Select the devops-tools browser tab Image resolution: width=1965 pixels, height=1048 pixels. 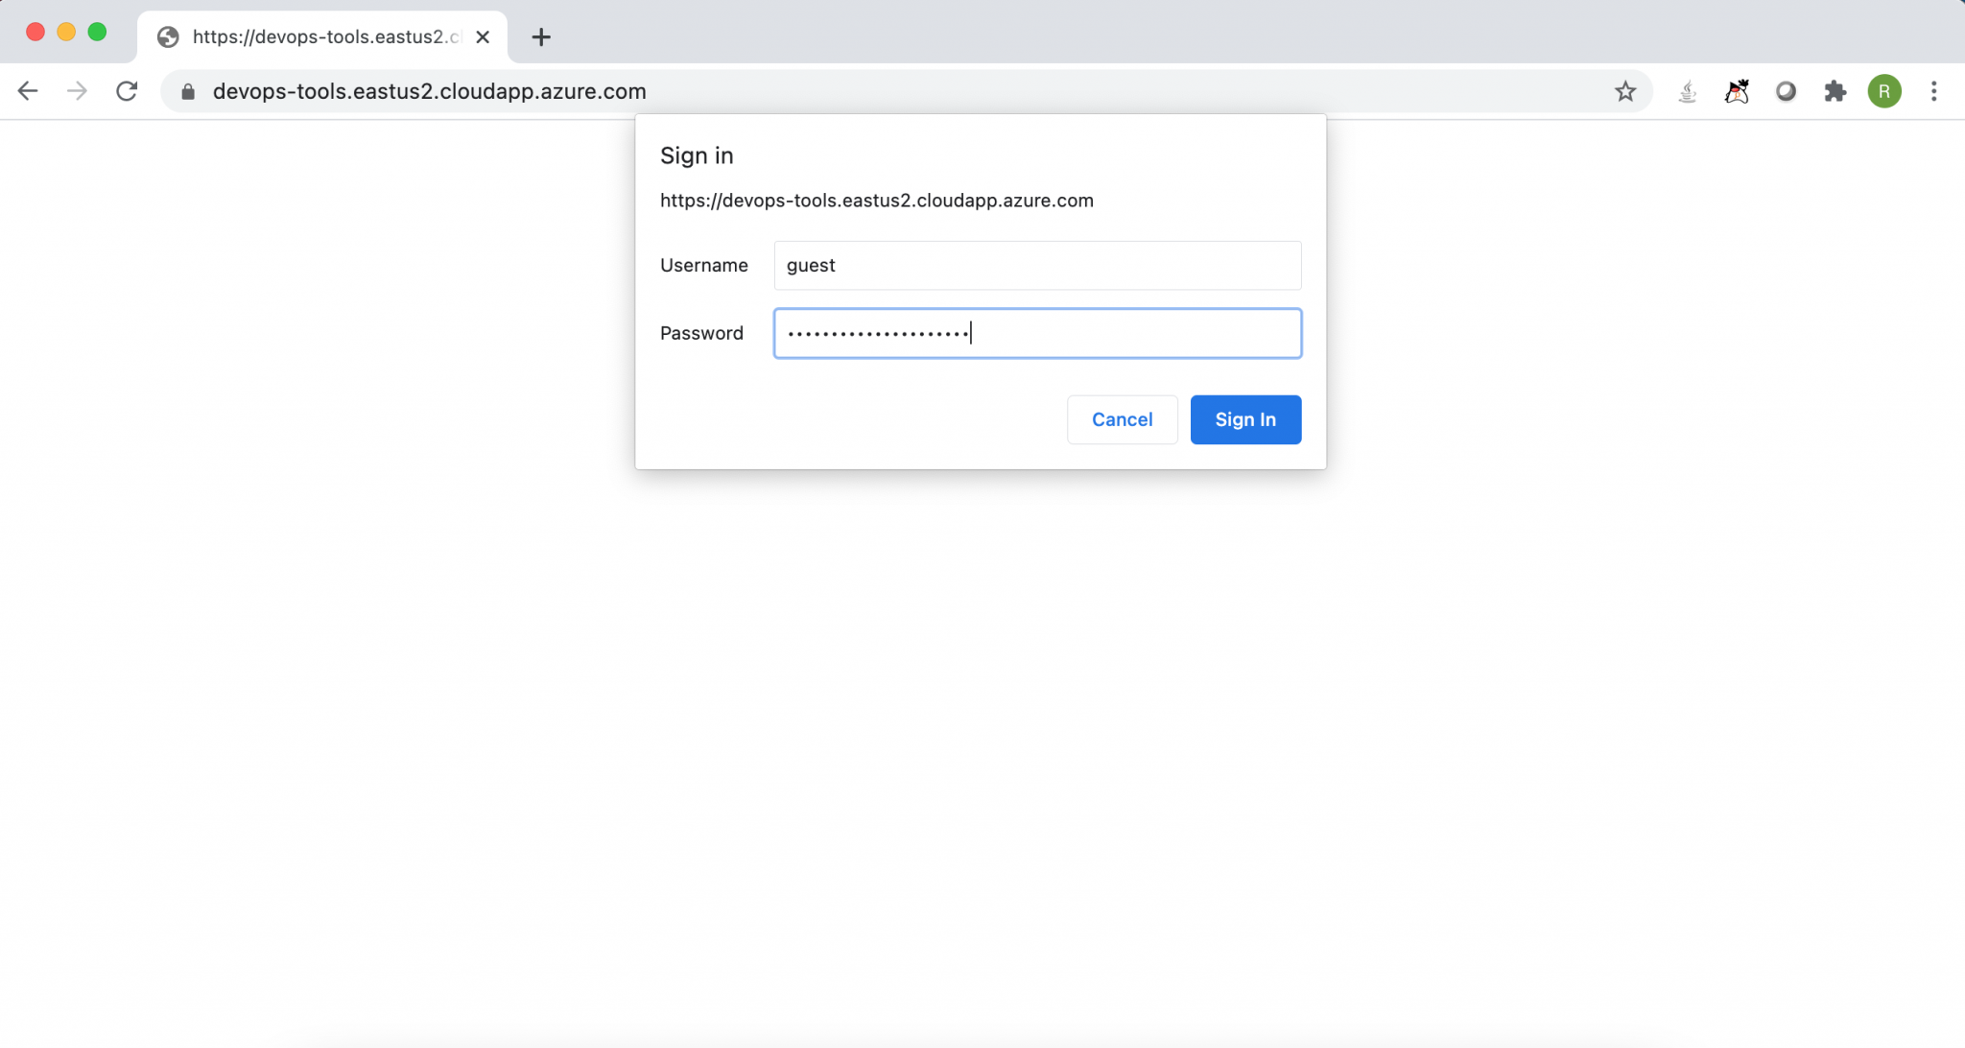307,37
